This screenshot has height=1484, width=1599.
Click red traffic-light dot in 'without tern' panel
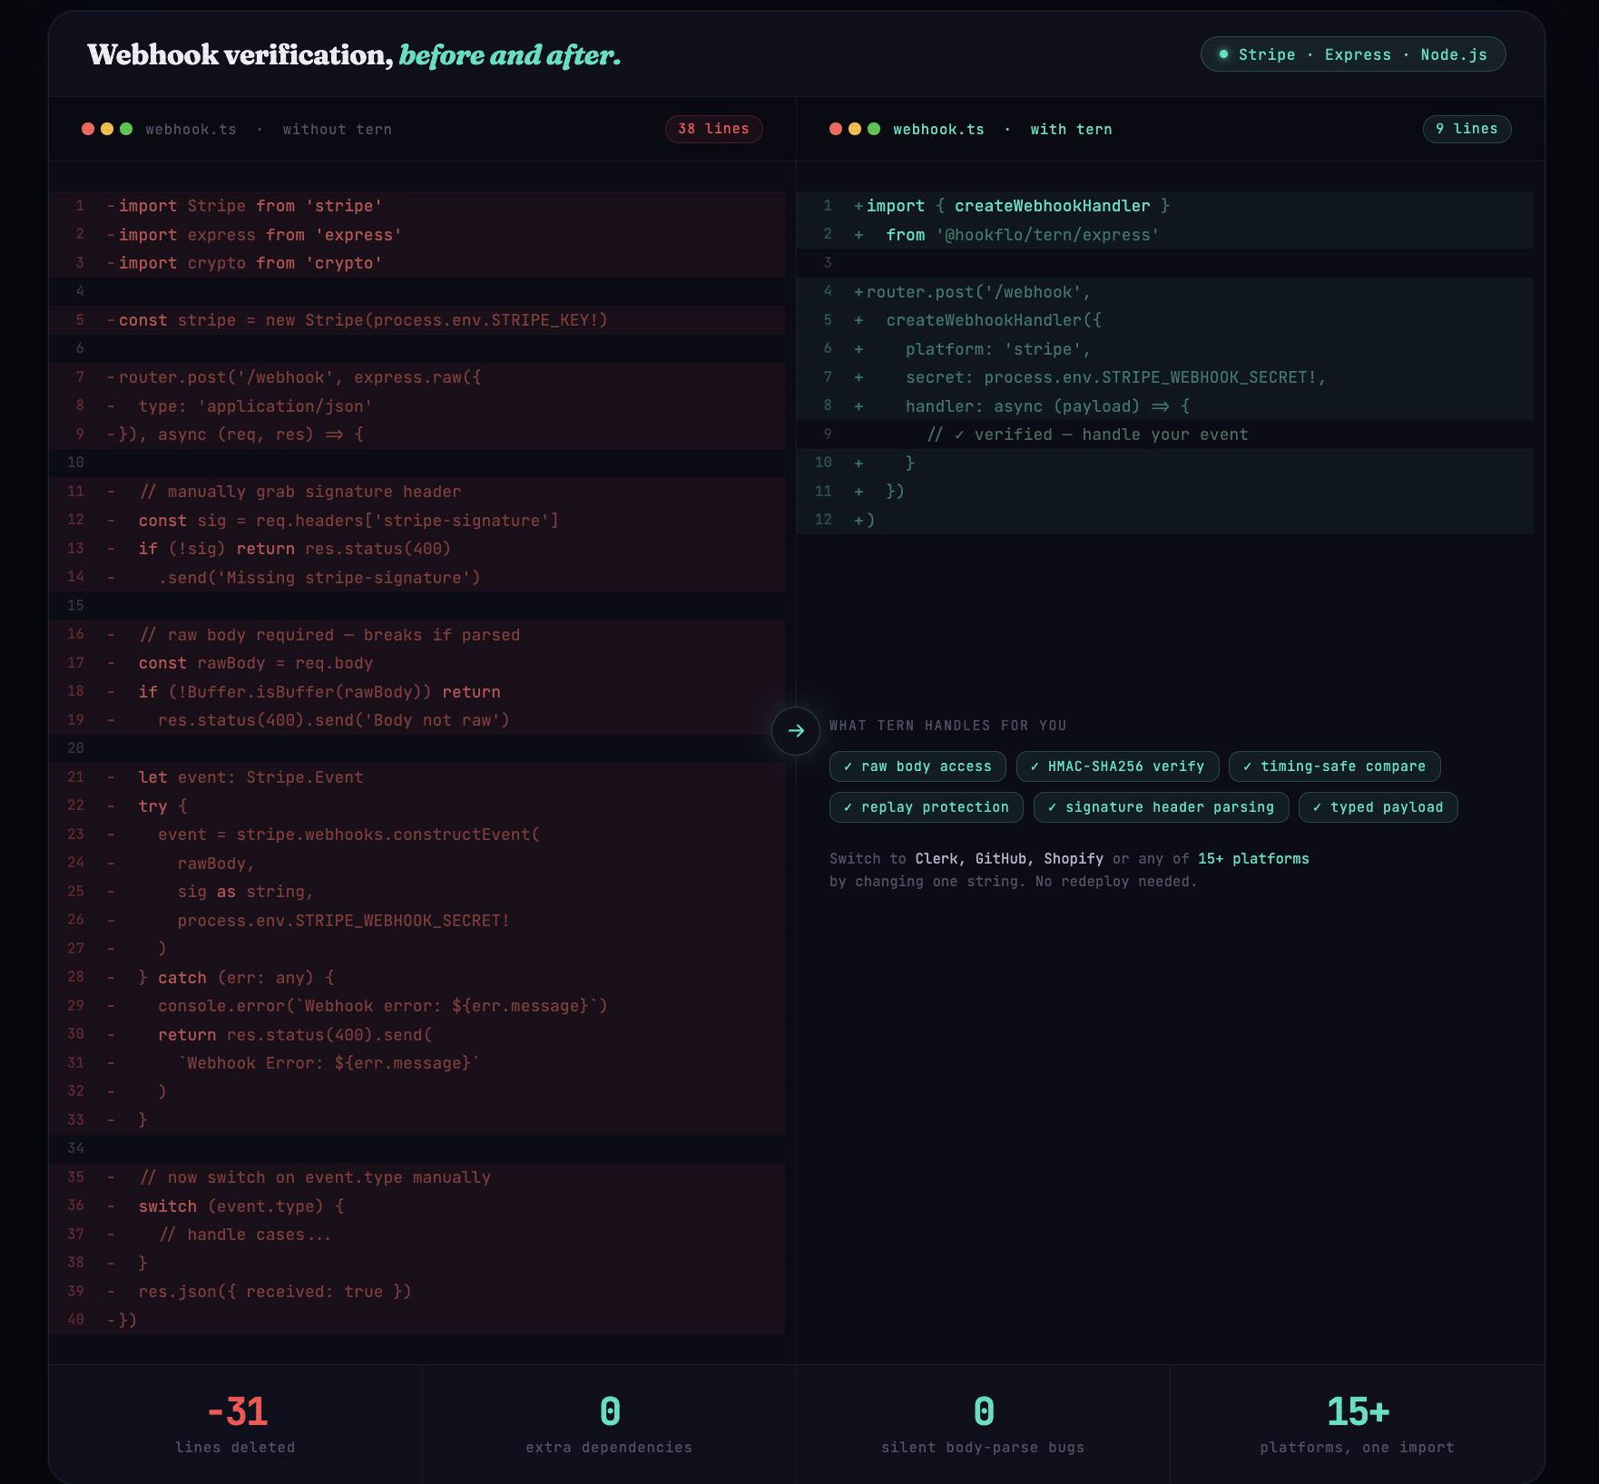point(88,129)
